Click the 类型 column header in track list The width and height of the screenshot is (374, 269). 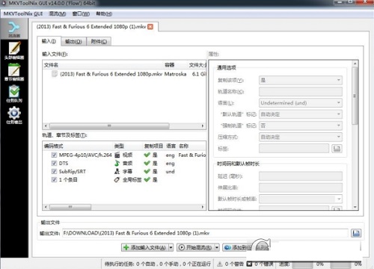point(119,146)
